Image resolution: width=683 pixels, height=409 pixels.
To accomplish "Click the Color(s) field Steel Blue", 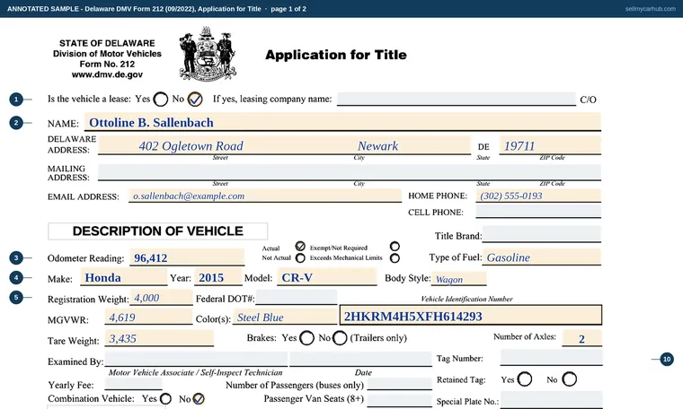I will (x=285, y=317).
